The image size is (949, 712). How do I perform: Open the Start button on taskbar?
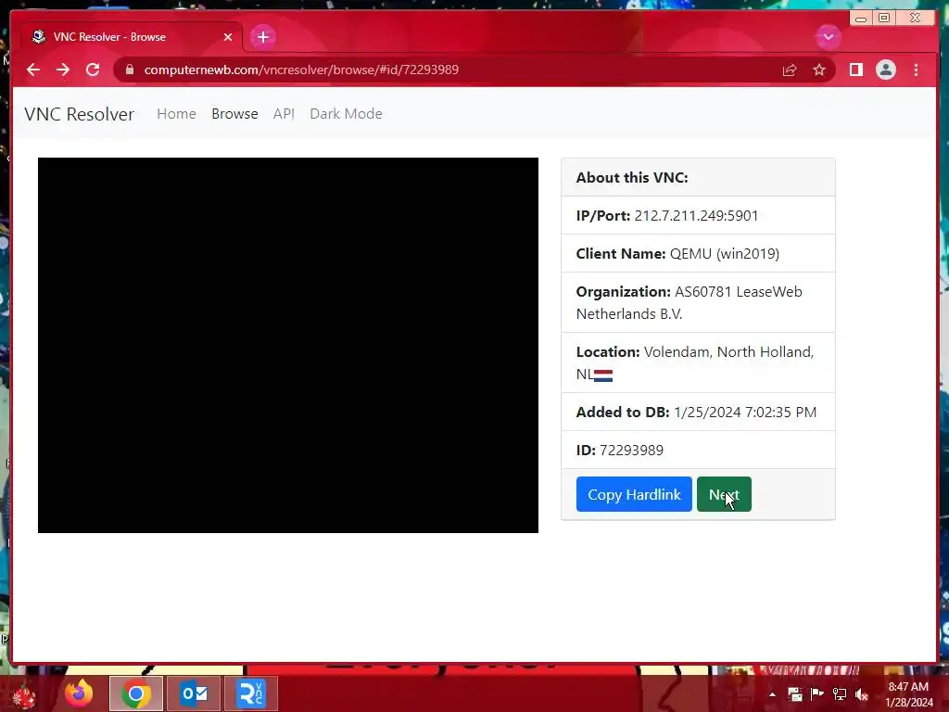pos(23,695)
